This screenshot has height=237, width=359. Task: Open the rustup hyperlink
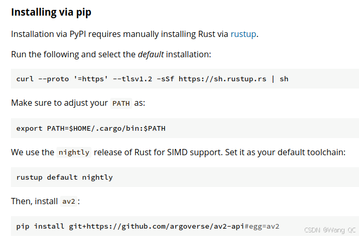coord(243,34)
